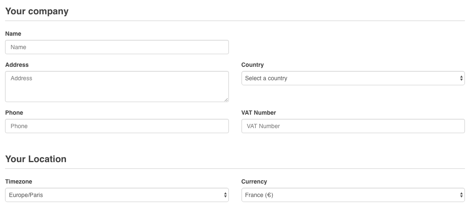
Task: Click the 'Timezone' field label
Action: (x=18, y=181)
